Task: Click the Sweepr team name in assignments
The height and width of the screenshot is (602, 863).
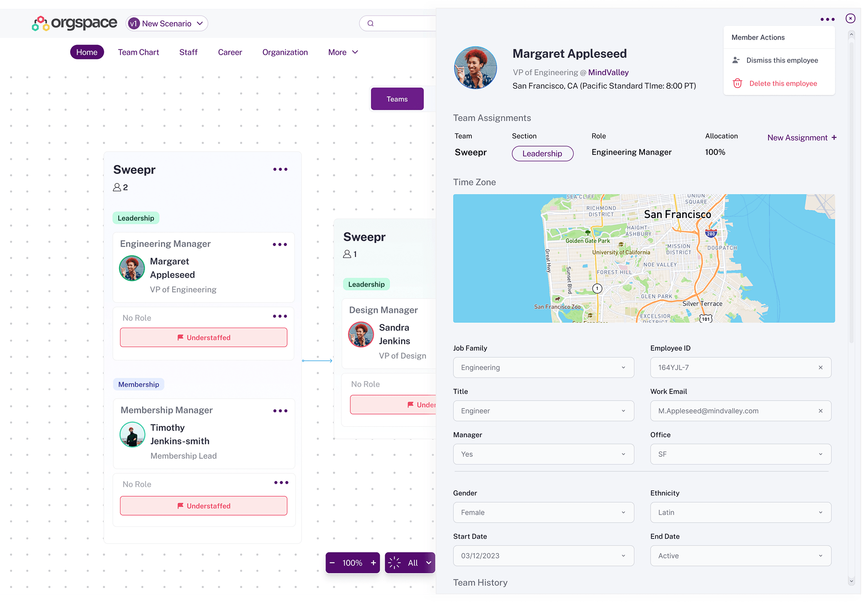Action: click(471, 152)
